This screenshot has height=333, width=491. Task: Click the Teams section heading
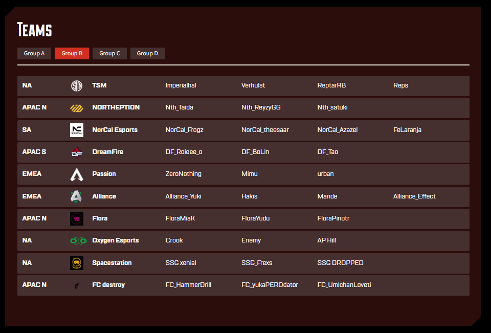[34, 30]
